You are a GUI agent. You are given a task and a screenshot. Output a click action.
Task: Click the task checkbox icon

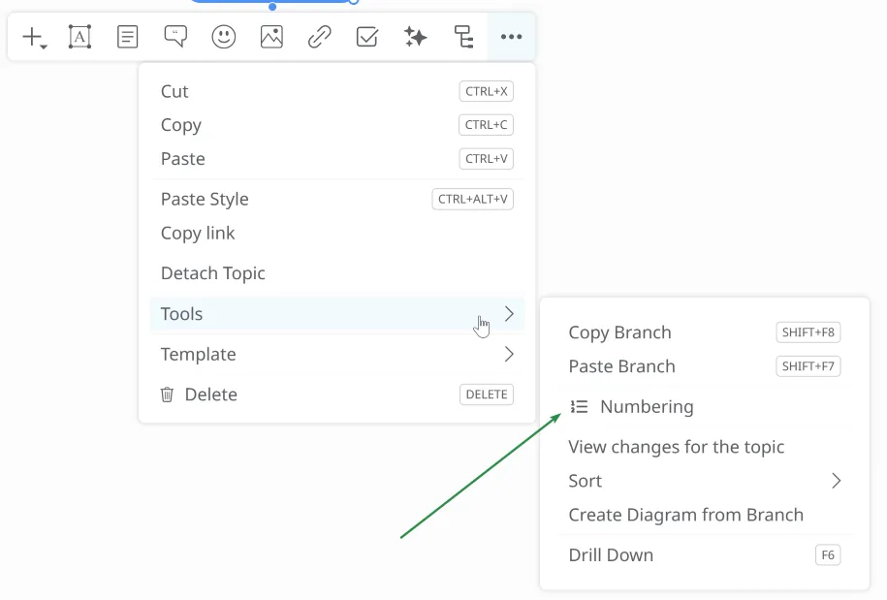coord(367,38)
